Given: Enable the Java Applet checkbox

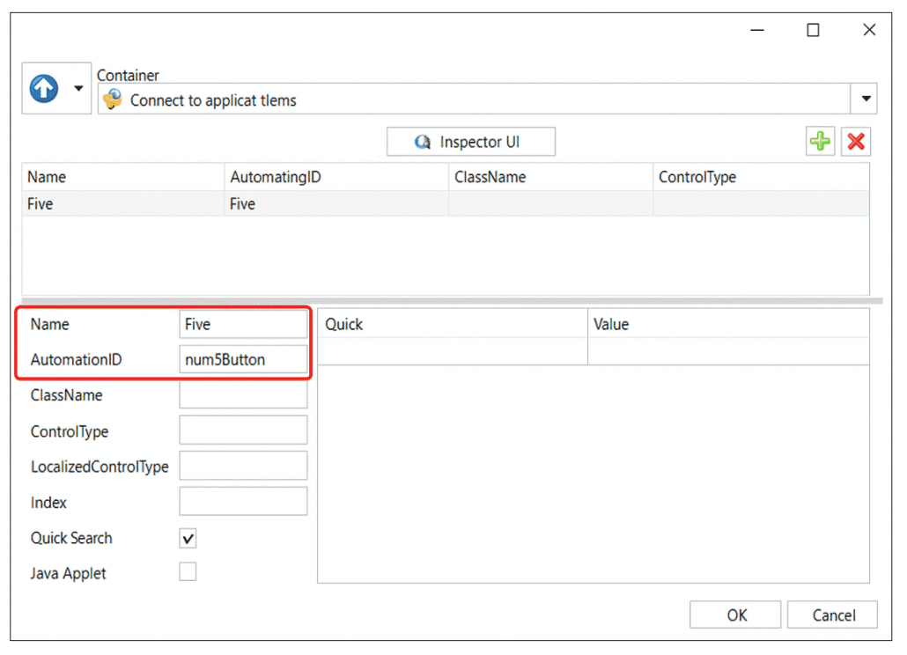Looking at the screenshot, I should [x=188, y=573].
